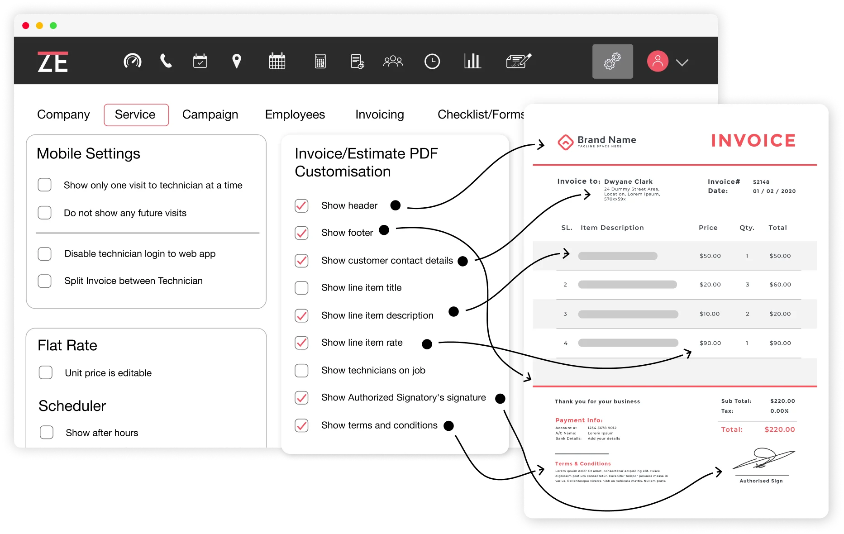844x534 pixels.
Task: Click Invoice/Estimate PDF Customisation heading
Action: [366, 162]
